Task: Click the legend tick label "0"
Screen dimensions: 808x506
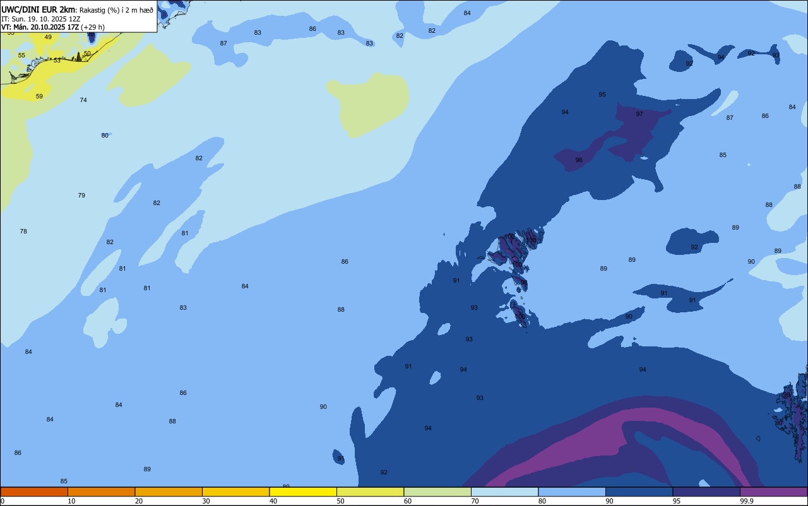Action: (3, 501)
